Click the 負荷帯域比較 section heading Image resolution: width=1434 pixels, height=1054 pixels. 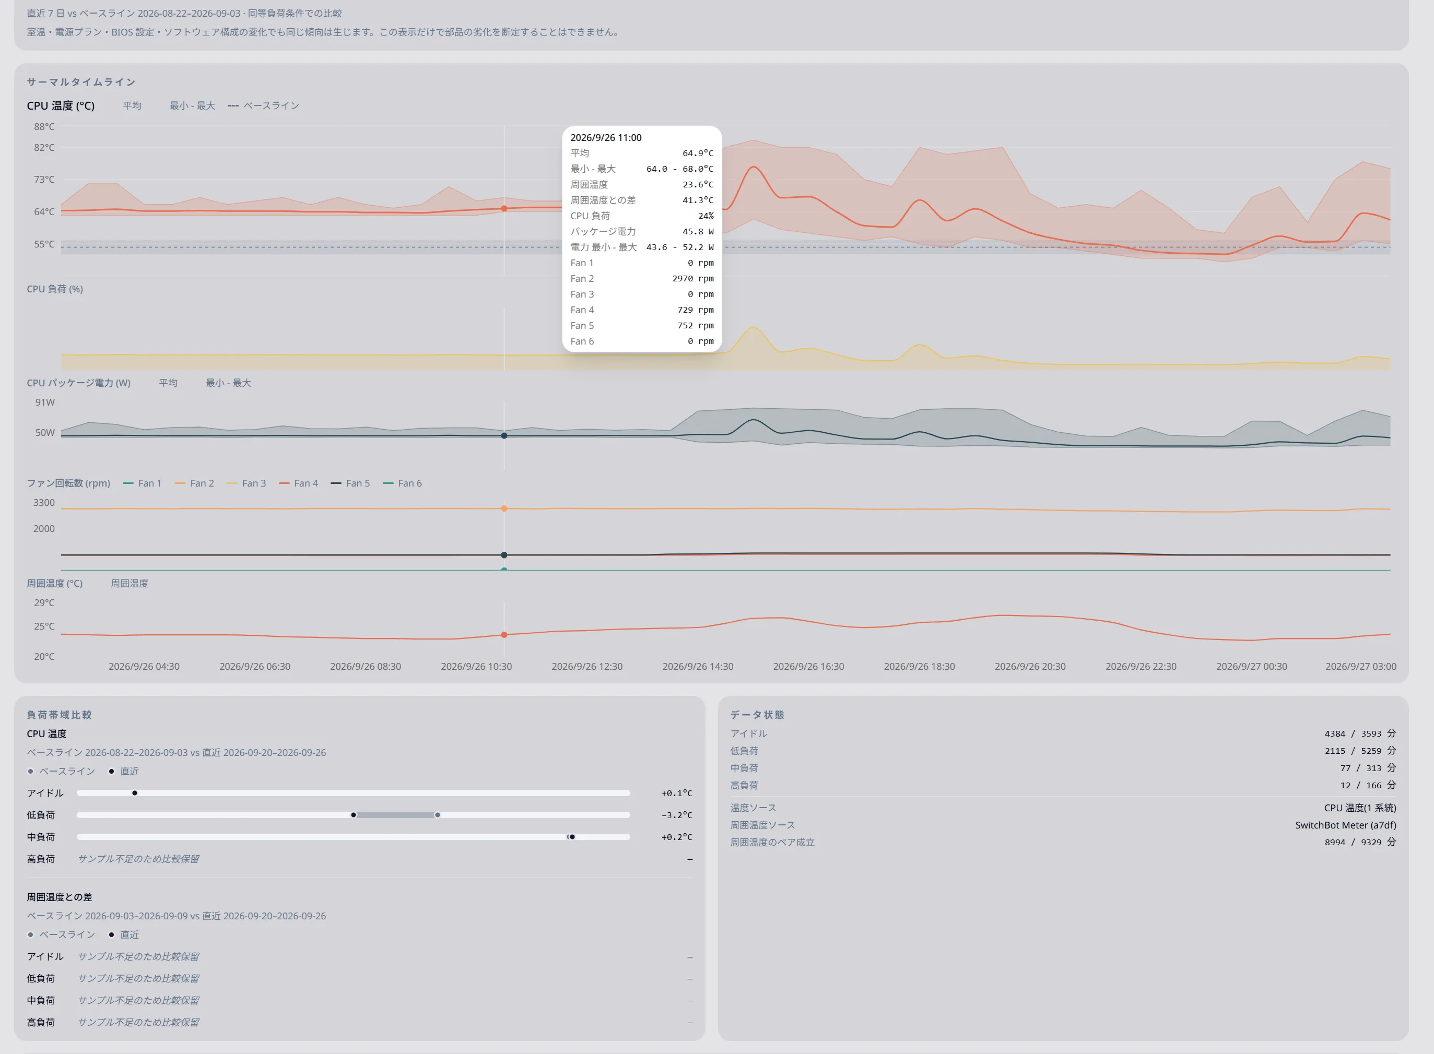(x=60, y=715)
